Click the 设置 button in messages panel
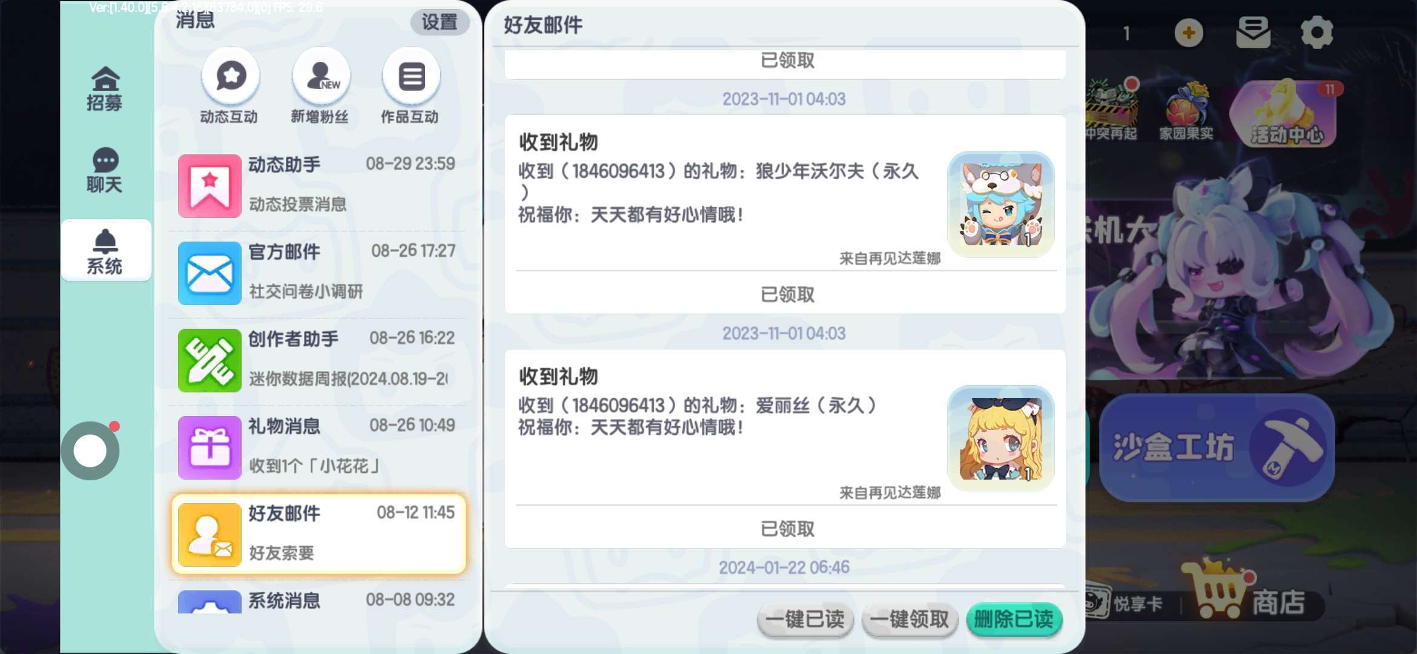The height and width of the screenshot is (654, 1417). point(440,22)
